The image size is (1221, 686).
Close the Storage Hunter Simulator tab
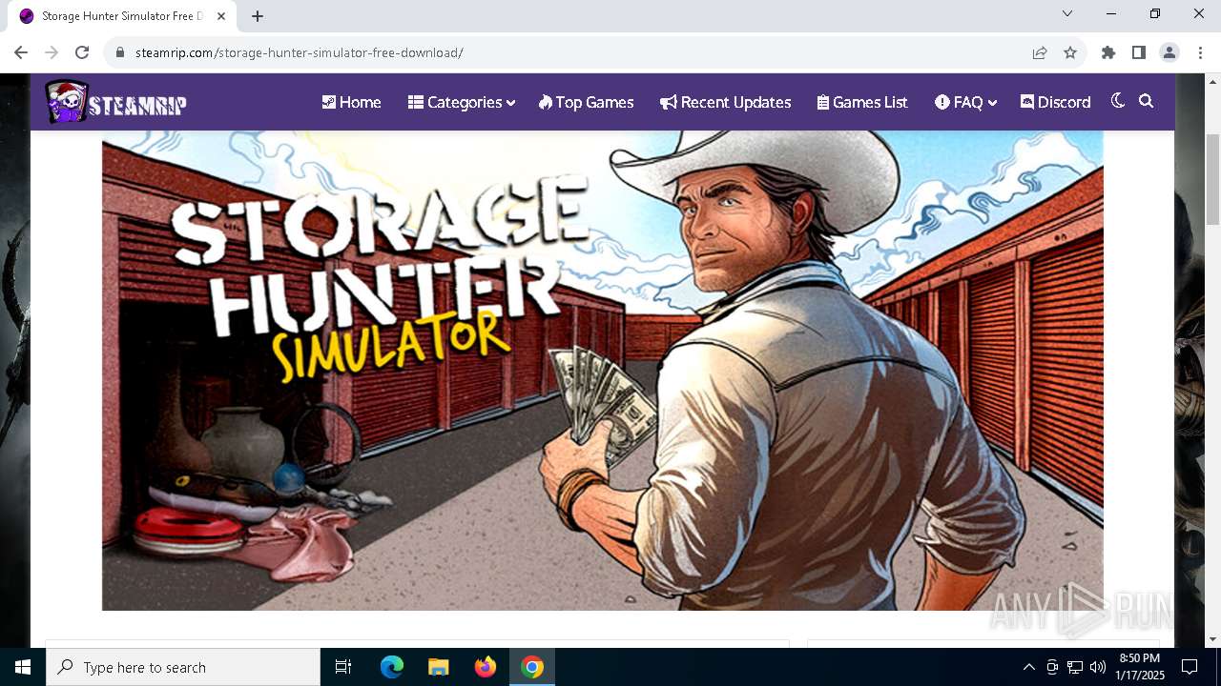221,16
